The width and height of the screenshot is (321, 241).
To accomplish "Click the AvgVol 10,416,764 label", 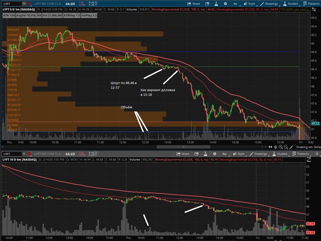I will click(x=29, y=15).
